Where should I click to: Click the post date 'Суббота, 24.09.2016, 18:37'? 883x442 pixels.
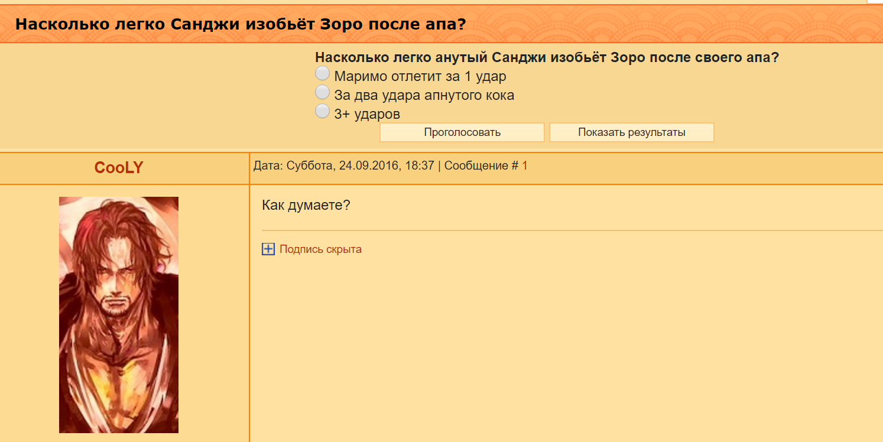(x=361, y=166)
